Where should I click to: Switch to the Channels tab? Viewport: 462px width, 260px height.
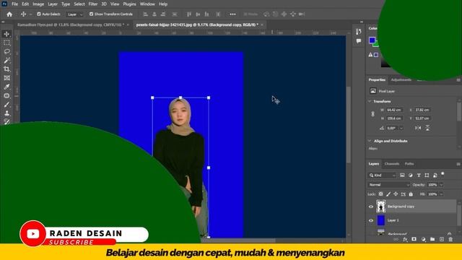tap(392, 164)
